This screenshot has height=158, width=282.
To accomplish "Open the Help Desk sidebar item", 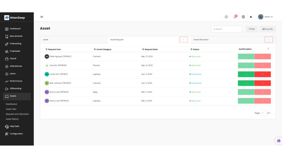I will tap(14, 126).
